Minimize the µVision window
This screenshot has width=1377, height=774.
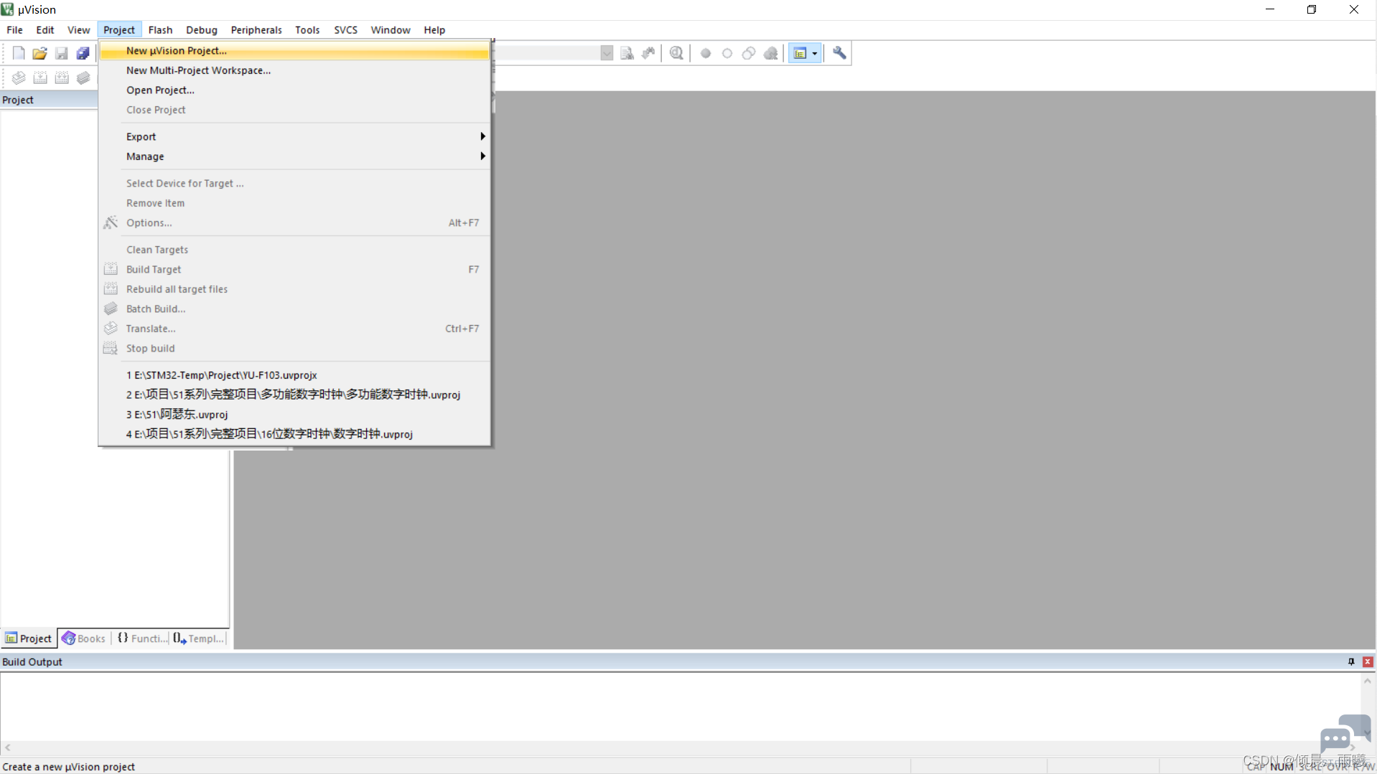pyautogui.click(x=1270, y=10)
